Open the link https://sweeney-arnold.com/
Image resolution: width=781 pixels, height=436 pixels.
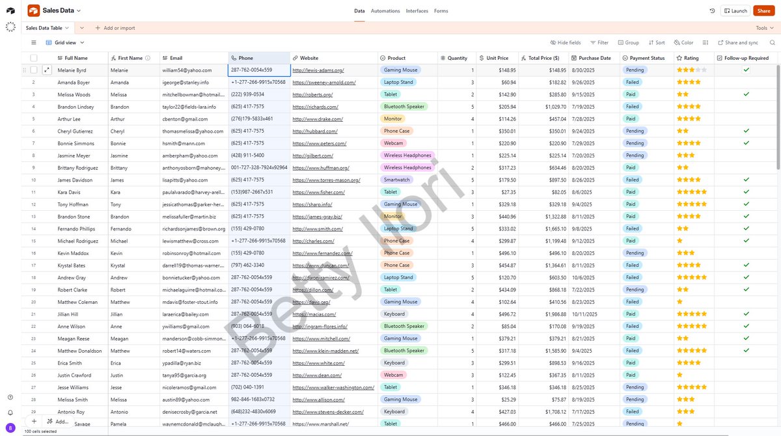[324, 83]
